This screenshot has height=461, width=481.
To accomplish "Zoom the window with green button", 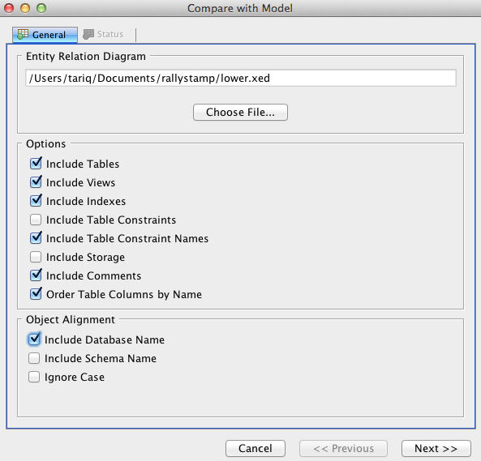I will [x=41, y=8].
